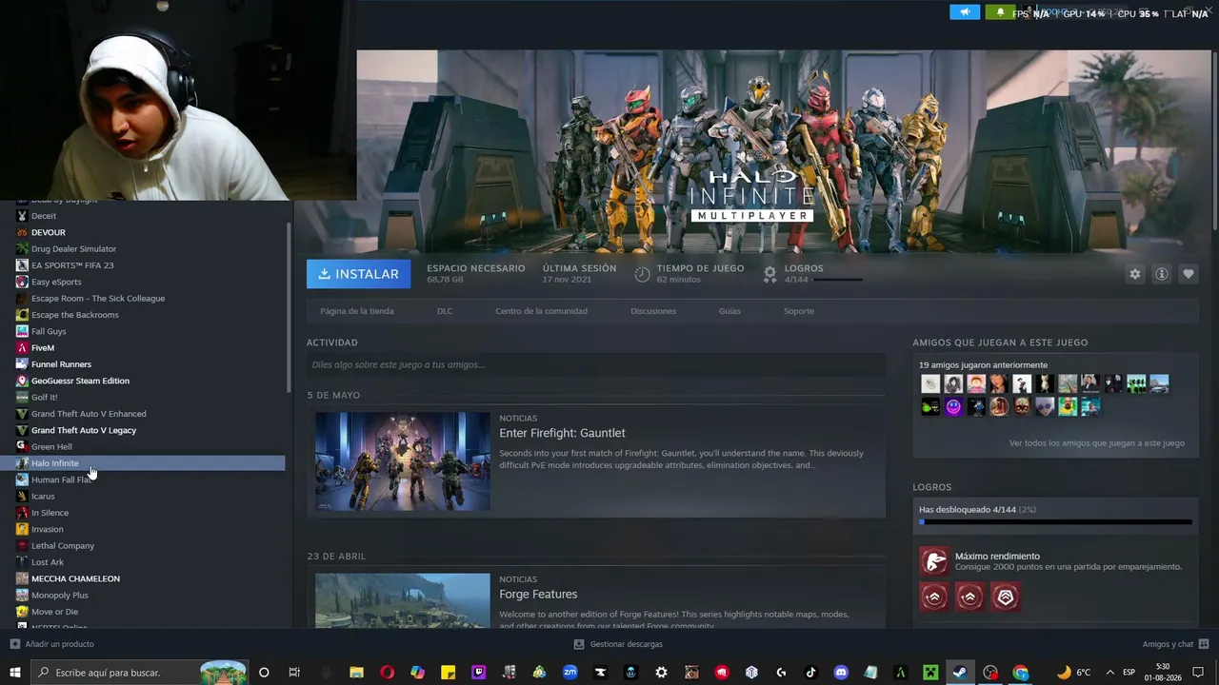This screenshot has height=685, width=1219.
Task: Select Funnel Runners in the library
Action: tap(61, 364)
